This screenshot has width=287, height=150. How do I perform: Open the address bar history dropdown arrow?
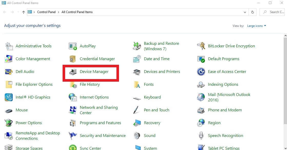(245, 12)
